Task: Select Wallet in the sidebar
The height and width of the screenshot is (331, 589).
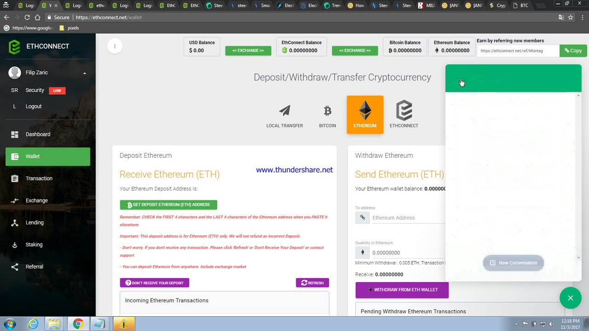Action: point(48,156)
